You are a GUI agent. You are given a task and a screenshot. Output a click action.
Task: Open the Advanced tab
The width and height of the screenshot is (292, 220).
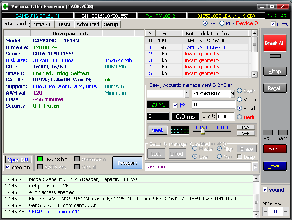[88, 24]
